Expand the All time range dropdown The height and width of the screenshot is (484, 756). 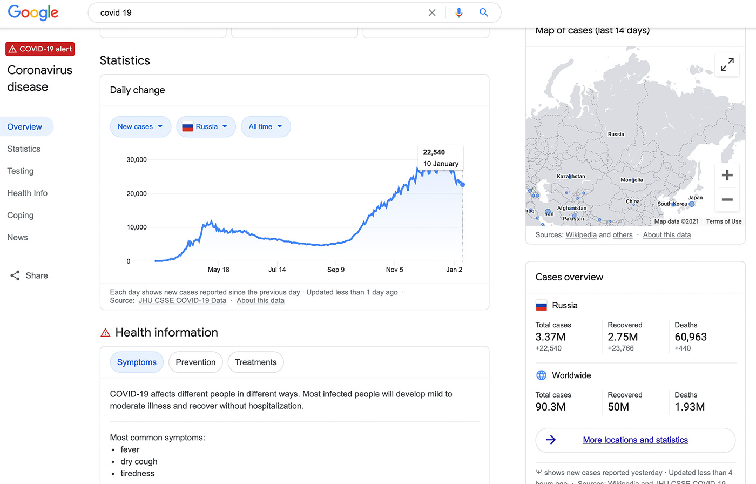[266, 127]
